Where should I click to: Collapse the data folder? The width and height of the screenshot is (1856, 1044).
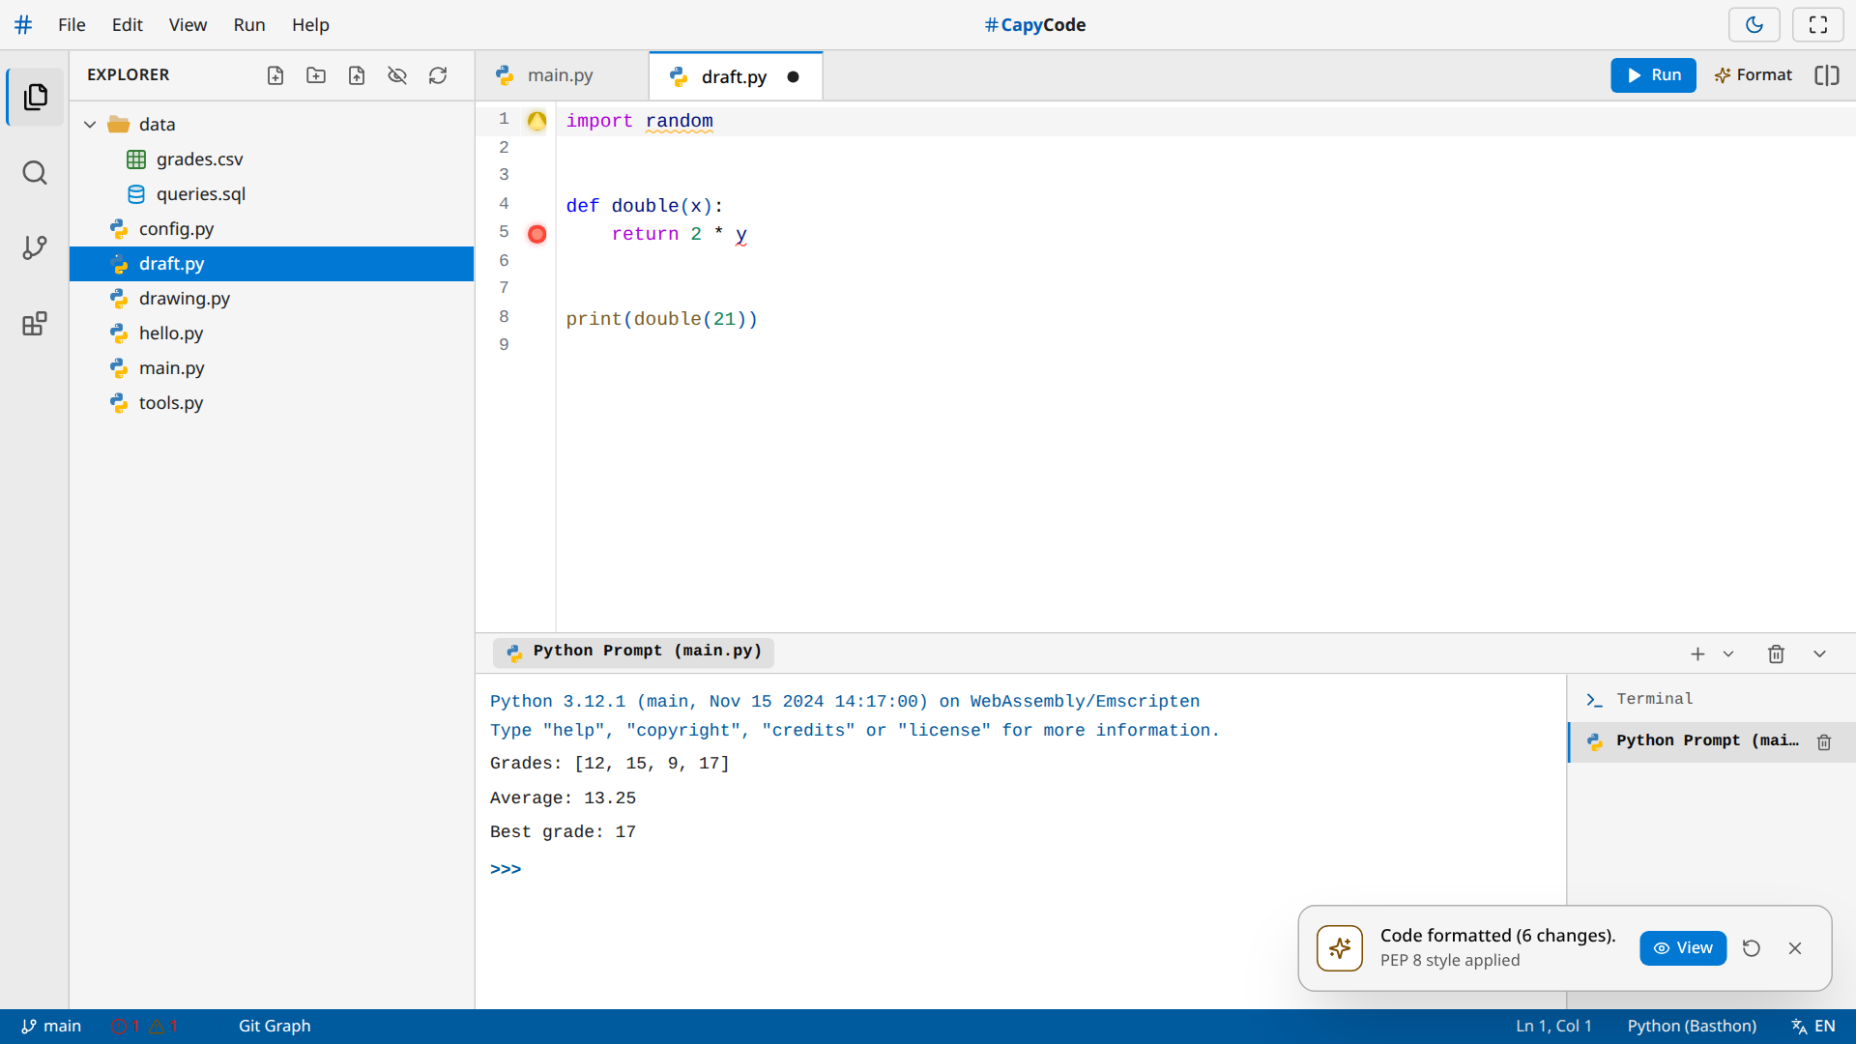(x=90, y=125)
